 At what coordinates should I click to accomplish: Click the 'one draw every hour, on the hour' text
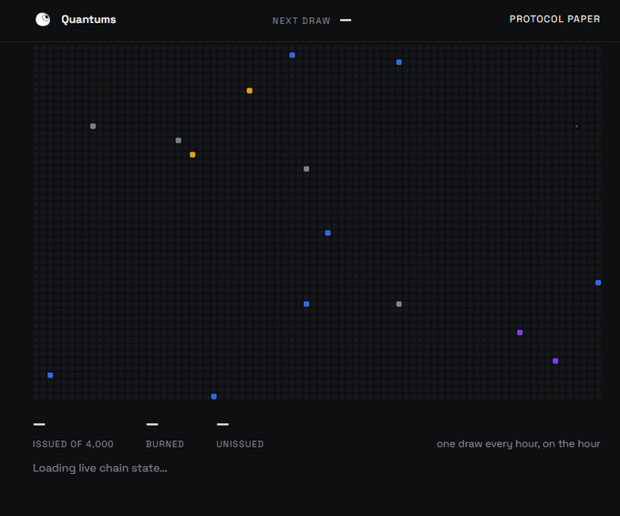(519, 444)
